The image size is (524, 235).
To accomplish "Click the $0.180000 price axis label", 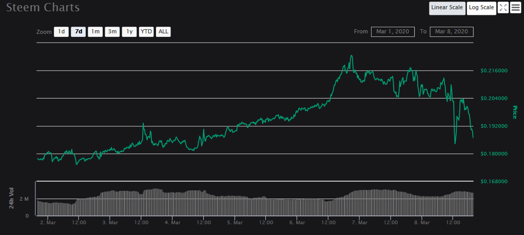I will (494, 154).
